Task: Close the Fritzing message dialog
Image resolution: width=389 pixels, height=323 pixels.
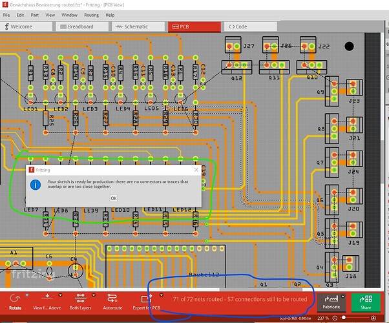Action: click(x=196, y=170)
